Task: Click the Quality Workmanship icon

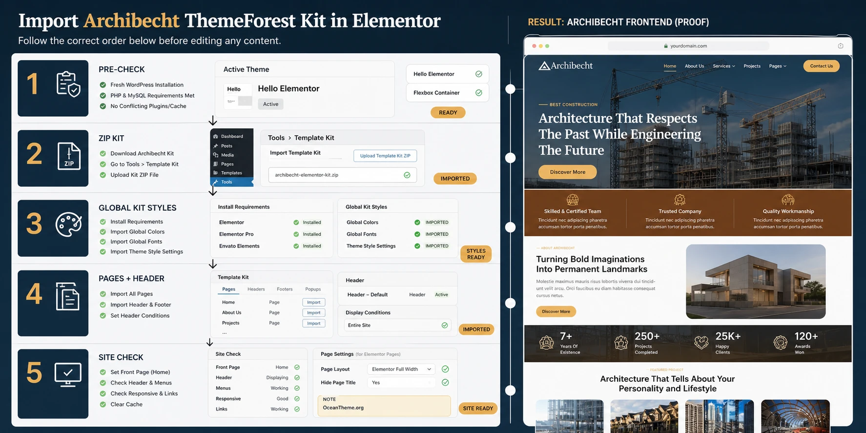Action: point(788,200)
